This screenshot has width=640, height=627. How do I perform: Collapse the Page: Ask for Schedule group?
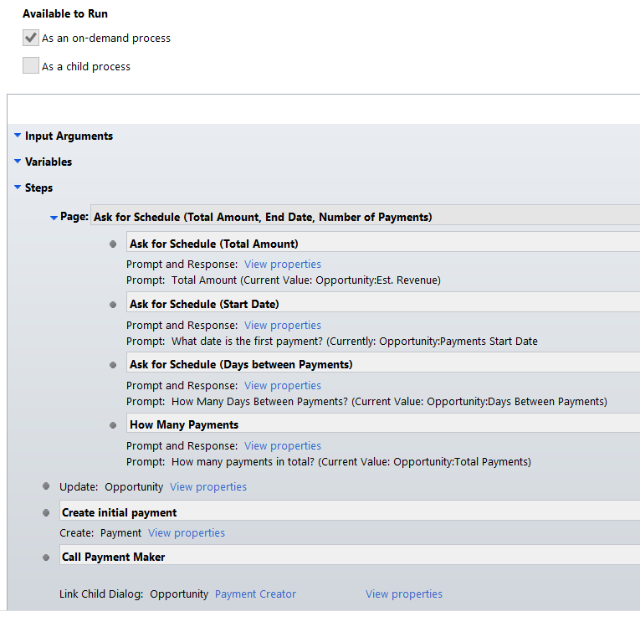[x=54, y=218]
